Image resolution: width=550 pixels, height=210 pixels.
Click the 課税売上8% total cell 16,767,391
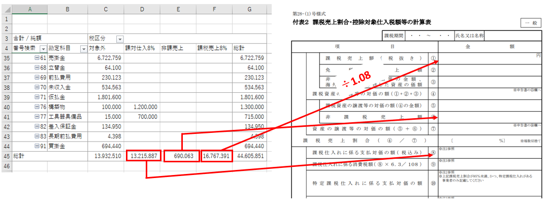coord(217,156)
